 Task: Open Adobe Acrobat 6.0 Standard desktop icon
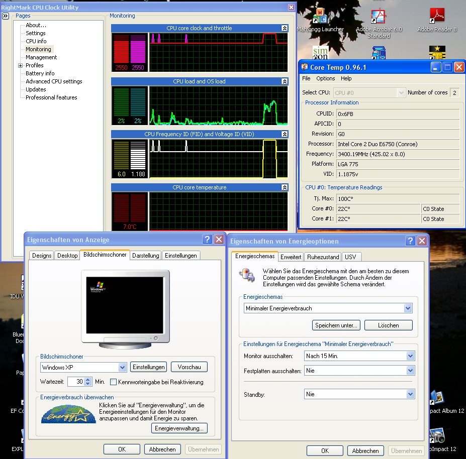click(379, 16)
